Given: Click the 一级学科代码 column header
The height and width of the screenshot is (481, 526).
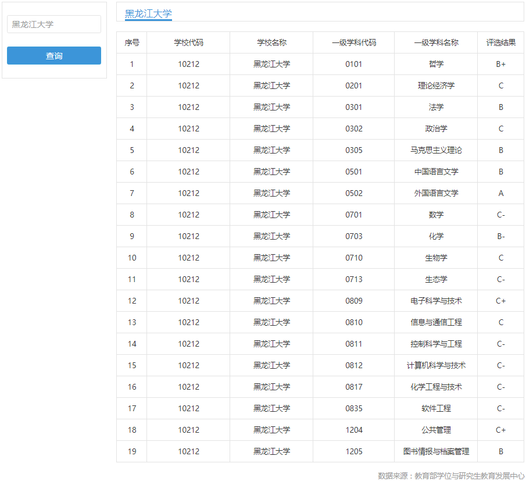Looking at the screenshot, I should click(354, 42).
